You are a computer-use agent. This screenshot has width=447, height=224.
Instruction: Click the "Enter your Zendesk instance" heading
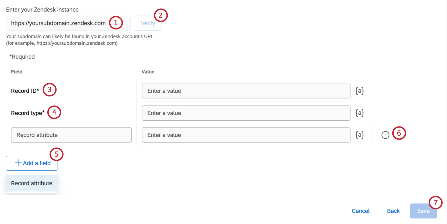click(42, 10)
